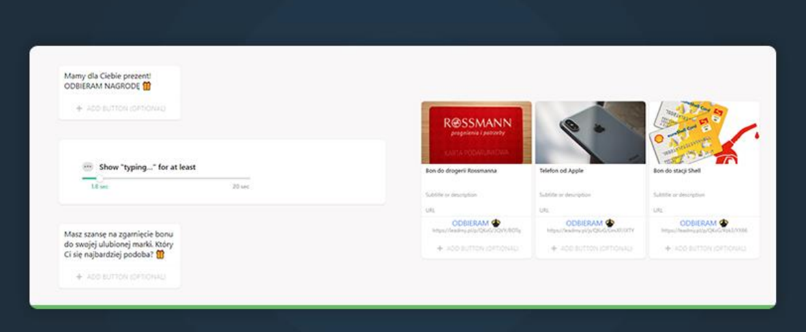Click the emoji beside ODBIERAM on Rossmann card
Screen dimensions: 806x332
(496, 223)
